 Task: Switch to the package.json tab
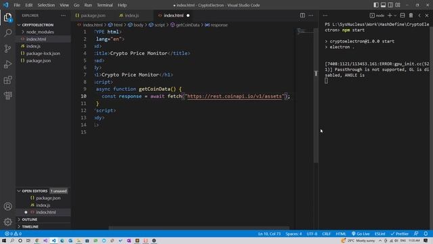(x=90, y=16)
